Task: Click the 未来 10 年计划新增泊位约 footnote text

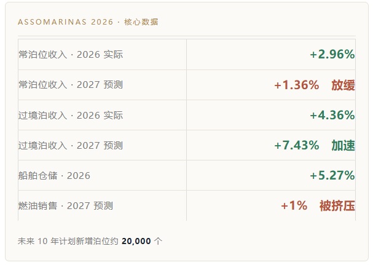Action: (x=68, y=241)
